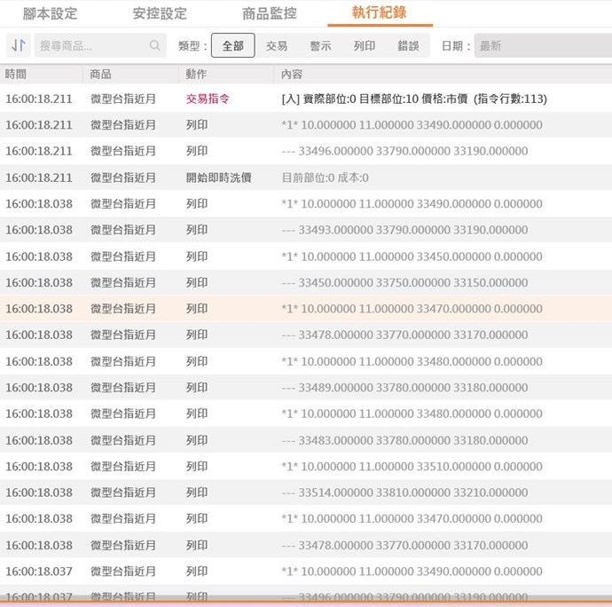This screenshot has height=607, width=612.
Task: Click content 33514.000000 33810.000000 33210.000000
Action: pos(404,493)
